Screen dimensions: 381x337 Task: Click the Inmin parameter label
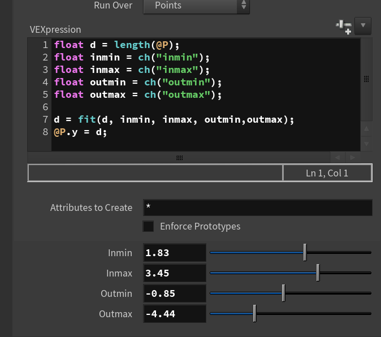(x=120, y=253)
